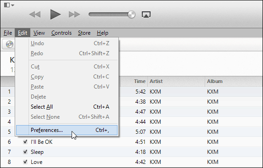Click the greyed Paste menu entry

(x=67, y=87)
